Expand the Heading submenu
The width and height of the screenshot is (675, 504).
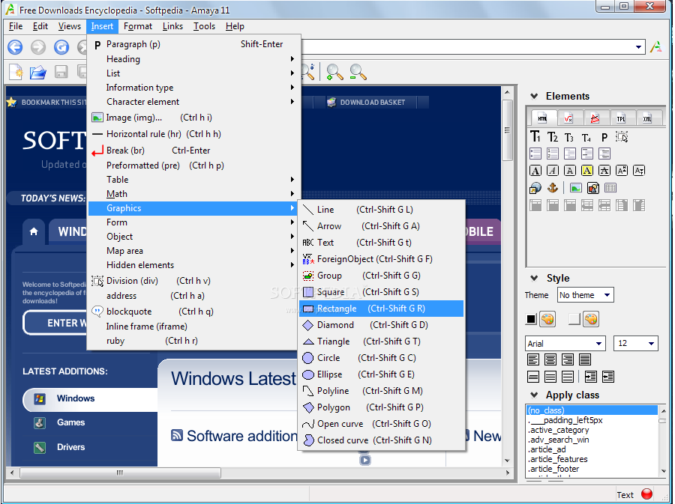coord(193,59)
